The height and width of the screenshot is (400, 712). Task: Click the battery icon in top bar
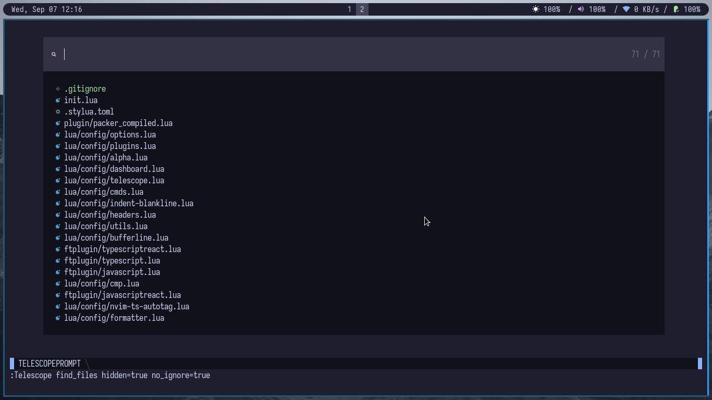pyautogui.click(x=676, y=9)
